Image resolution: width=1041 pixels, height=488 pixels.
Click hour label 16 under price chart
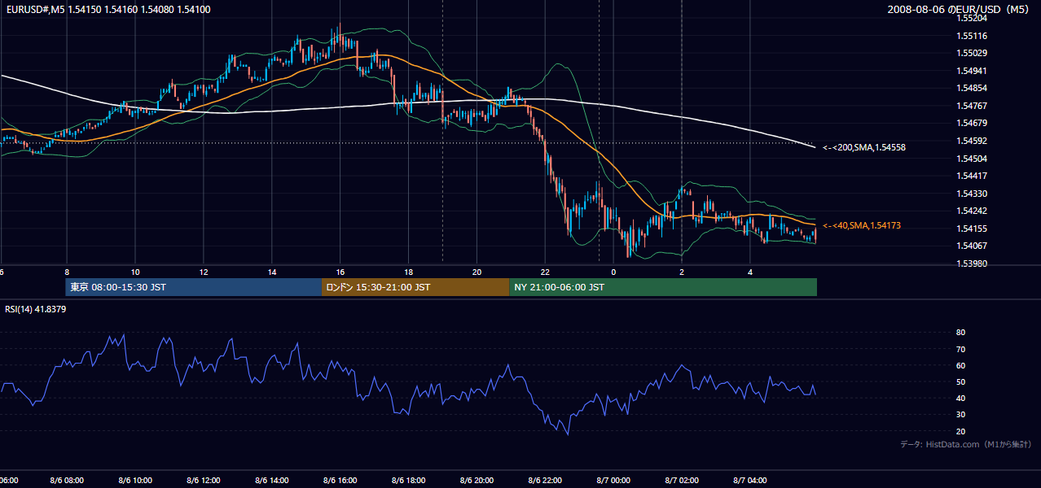point(340,272)
